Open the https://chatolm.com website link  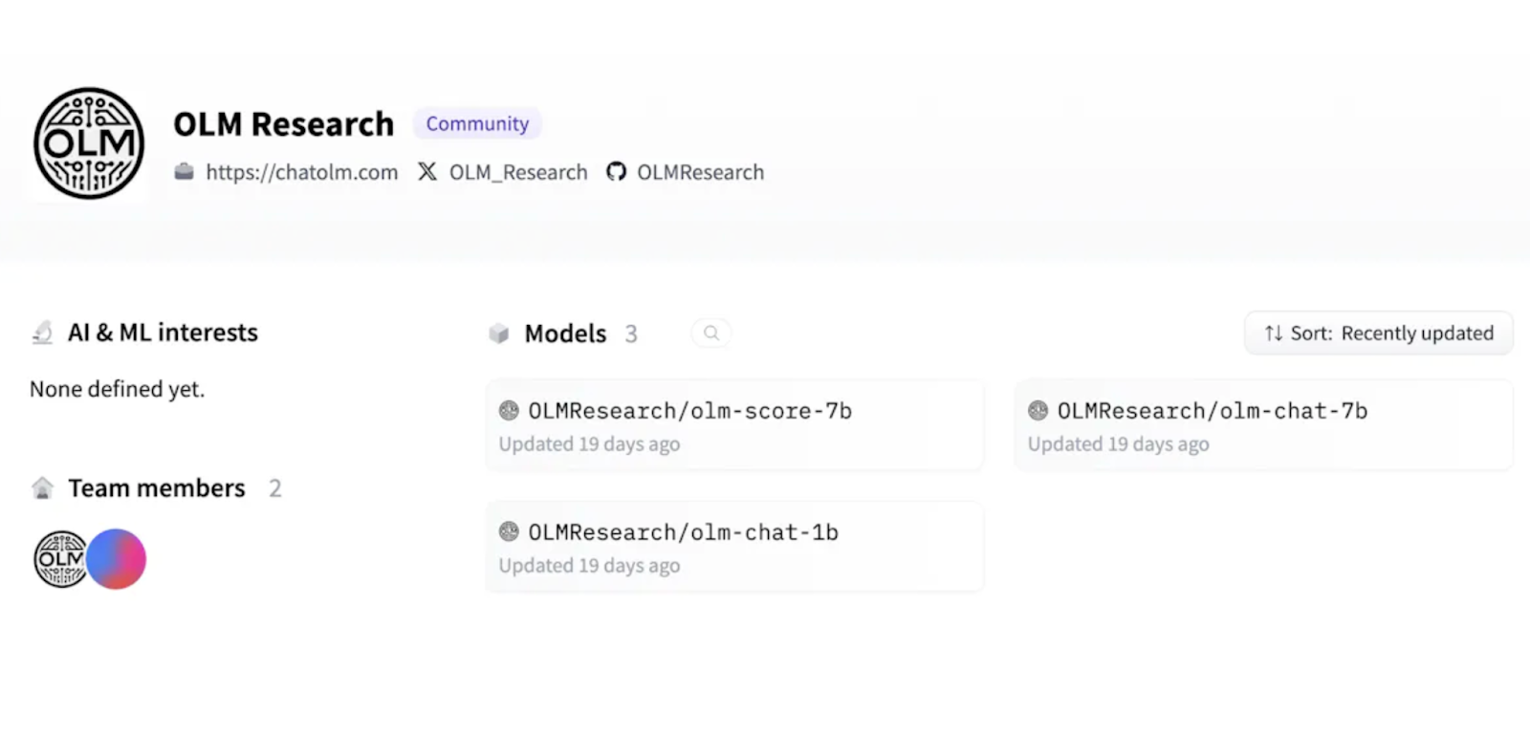[301, 172]
